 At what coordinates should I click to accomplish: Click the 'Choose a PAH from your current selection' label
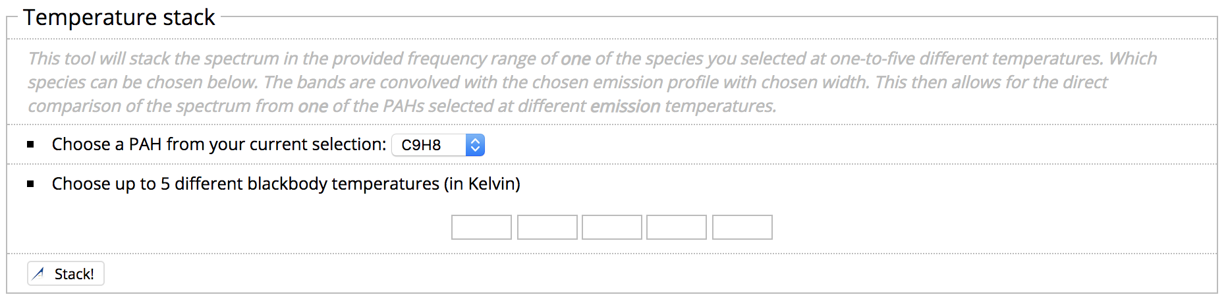point(219,144)
